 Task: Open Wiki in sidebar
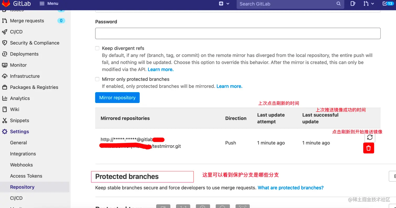[x=15, y=109]
